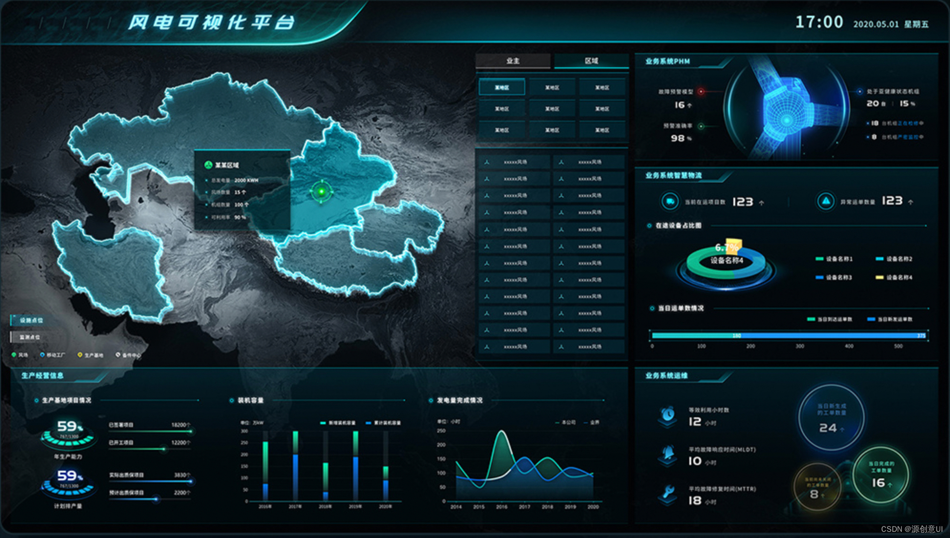Click the 当日运单数 progress bar

(788, 336)
